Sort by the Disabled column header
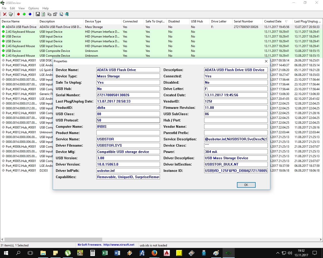The width and height of the screenshot is (323, 258). pyautogui.click(x=178, y=21)
